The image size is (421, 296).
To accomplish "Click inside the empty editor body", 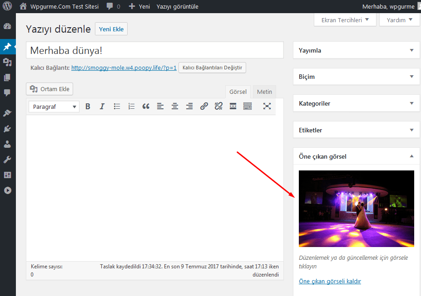I will 155,188.
